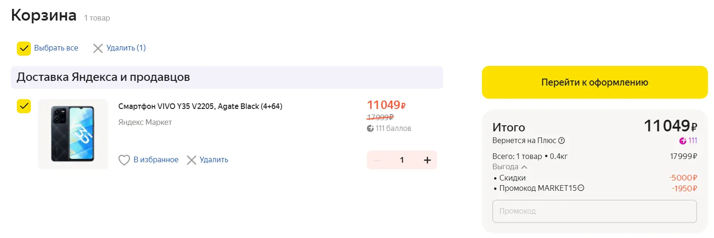
Task: Click the Яндекс Маркет seller name
Action: tap(145, 123)
